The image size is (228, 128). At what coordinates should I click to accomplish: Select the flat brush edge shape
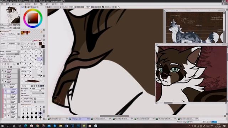[43, 86]
